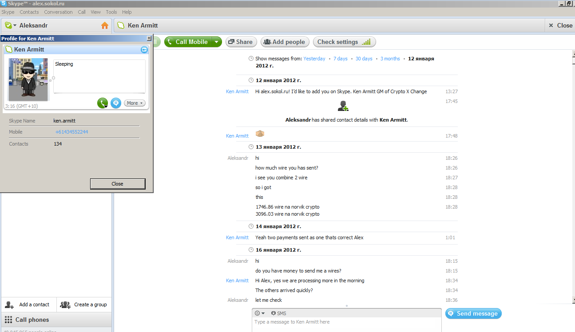Click the Ken Armitt name at 13:27 message
The width and height of the screenshot is (575, 332).
[237, 91]
